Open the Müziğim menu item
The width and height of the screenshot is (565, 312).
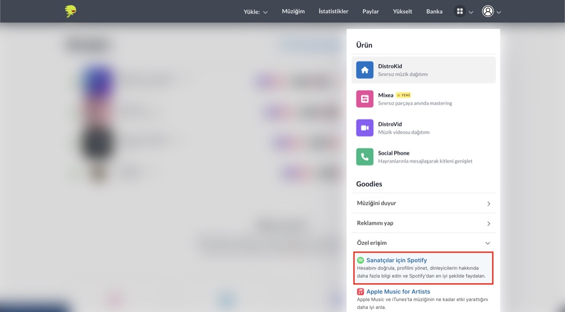click(x=293, y=11)
